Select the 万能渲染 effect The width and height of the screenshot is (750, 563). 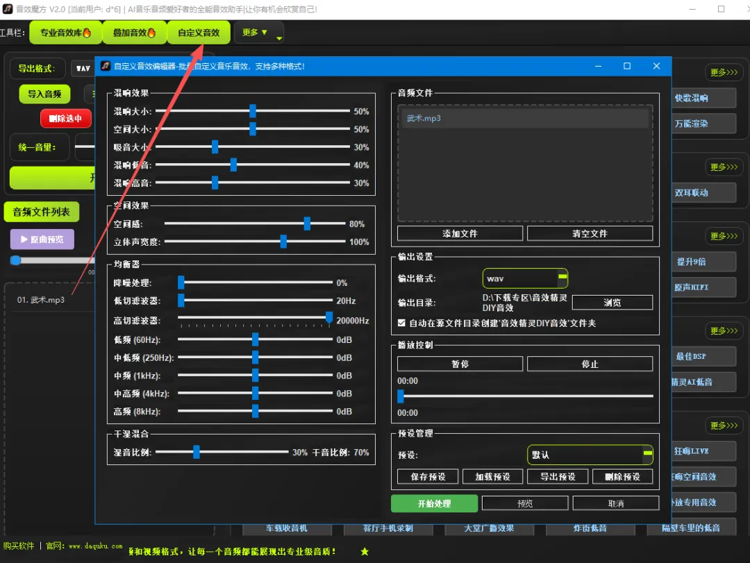[703, 124]
